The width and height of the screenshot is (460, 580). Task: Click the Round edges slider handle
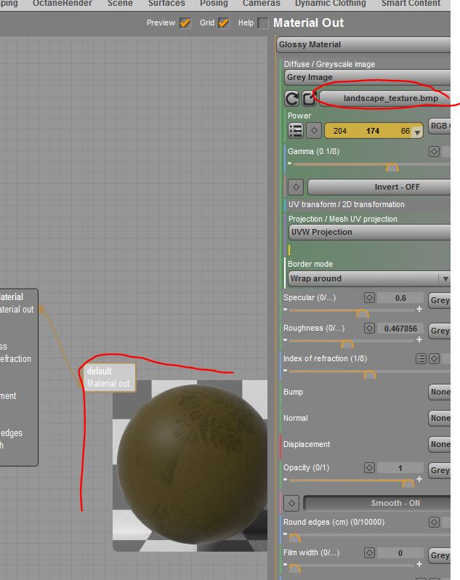point(294,538)
